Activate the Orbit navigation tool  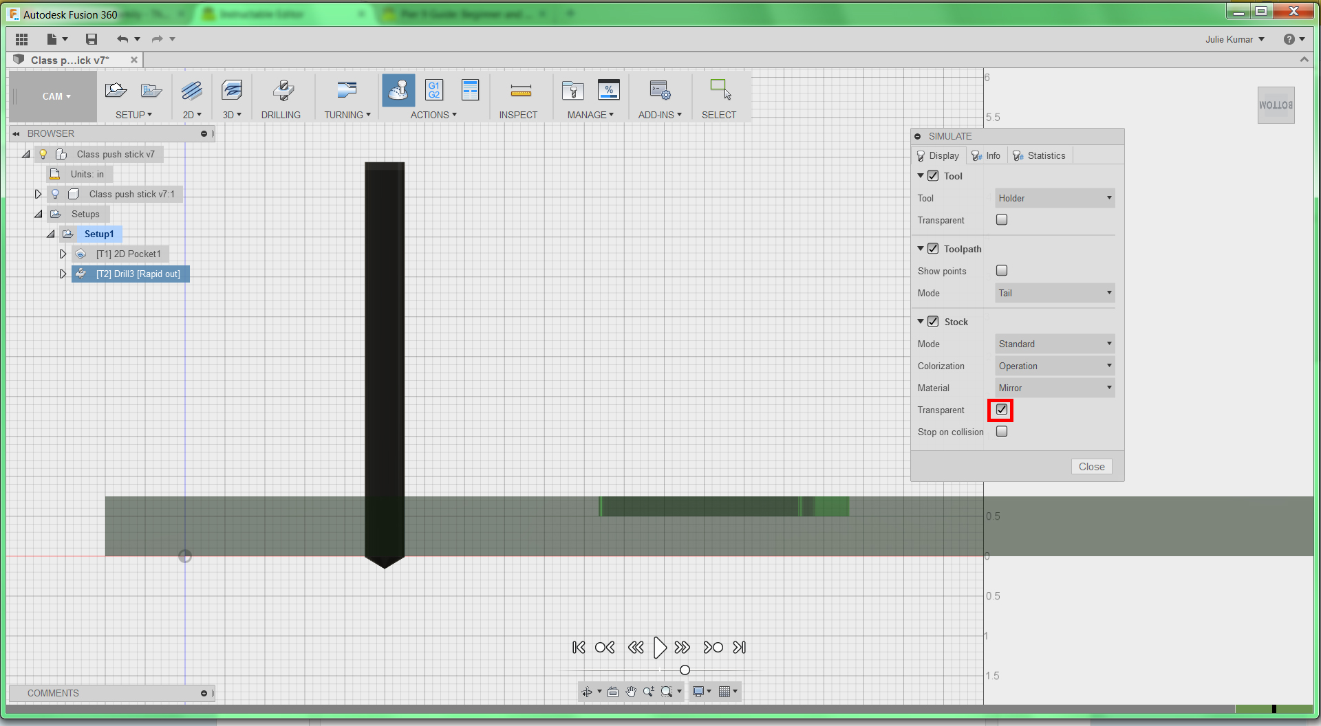[586, 692]
